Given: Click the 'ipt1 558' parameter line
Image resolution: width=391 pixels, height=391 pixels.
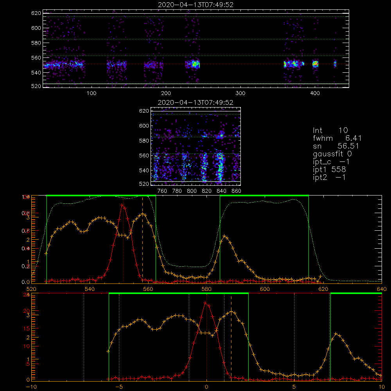Looking at the screenshot, I should pos(329,170).
